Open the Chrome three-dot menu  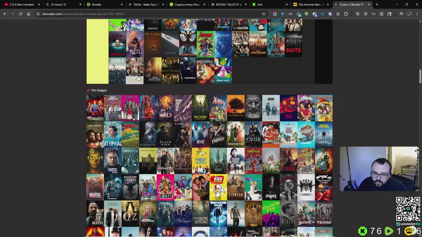coord(417,14)
